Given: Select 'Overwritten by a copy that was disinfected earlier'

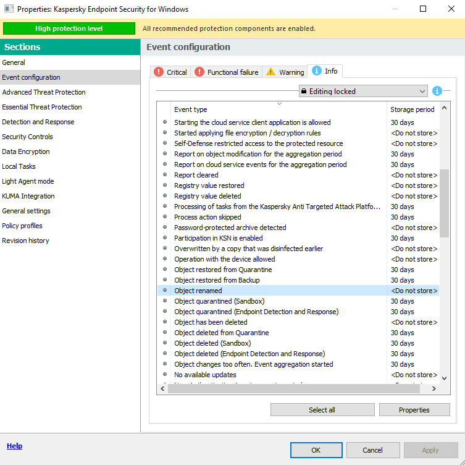Looking at the screenshot, I should tap(298, 249).
